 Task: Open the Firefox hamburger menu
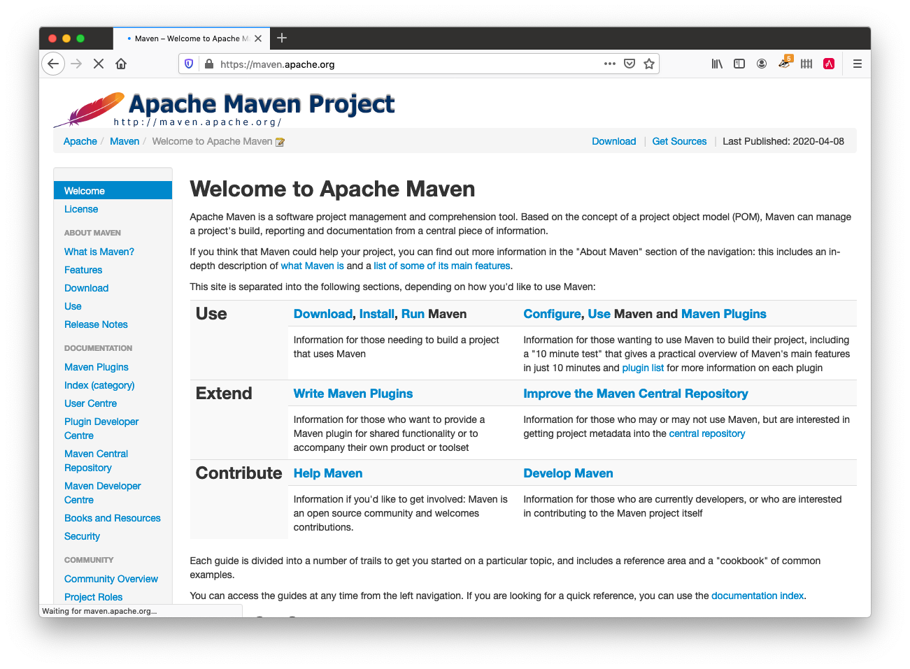click(x=857, y=64)
